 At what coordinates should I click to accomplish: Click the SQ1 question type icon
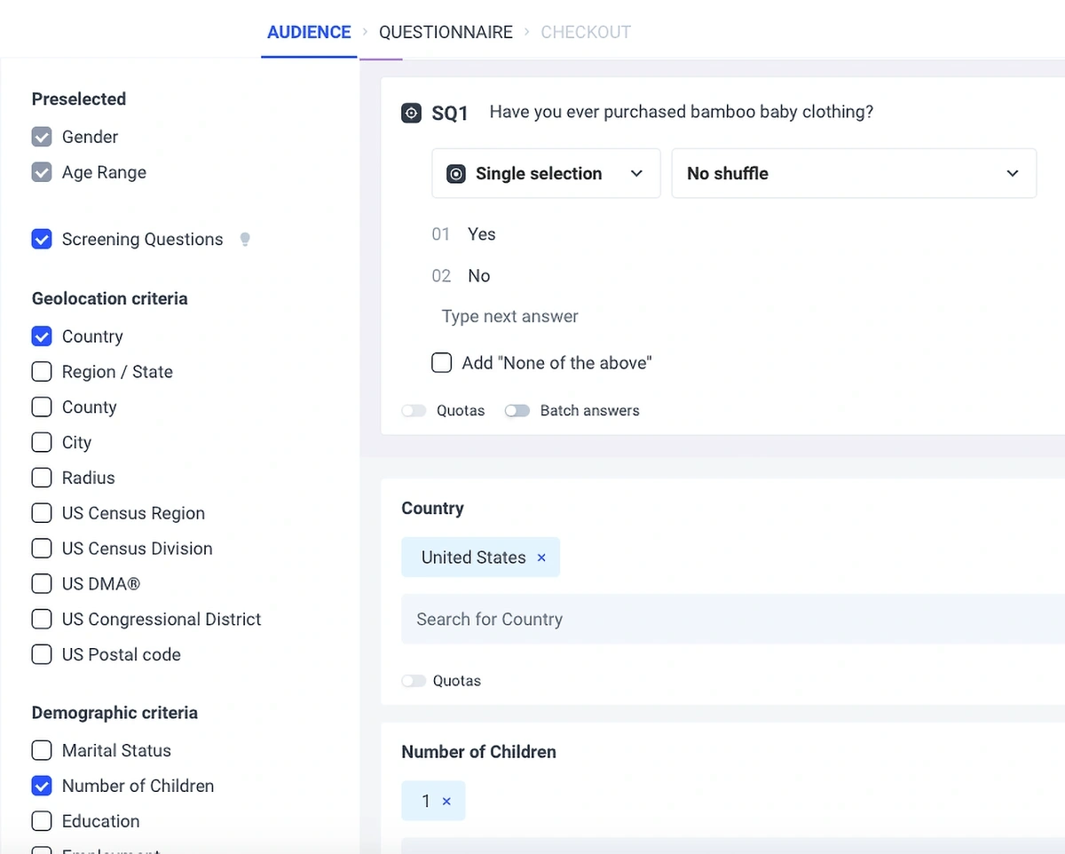[411, 114]
